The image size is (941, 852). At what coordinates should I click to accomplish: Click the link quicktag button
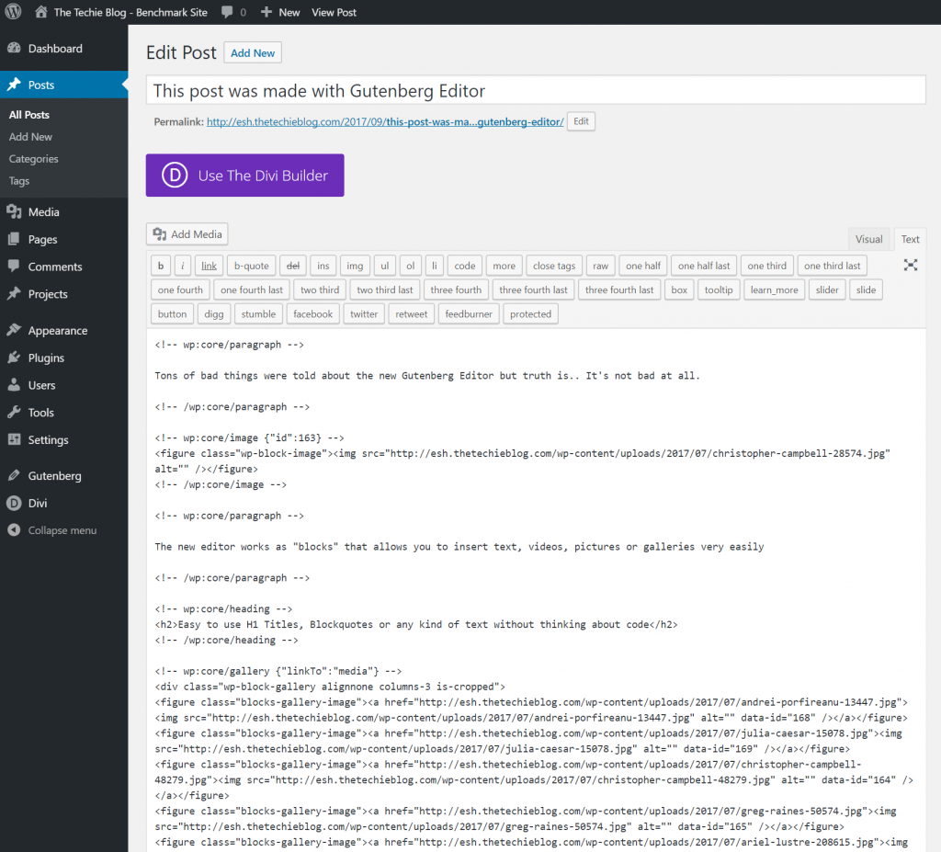209,266
